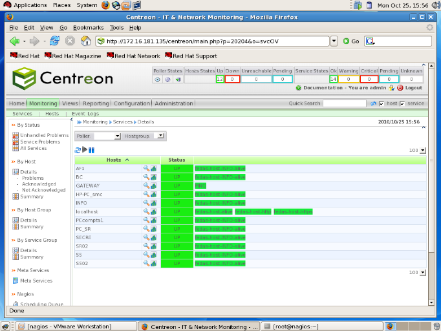
Task: Switch to the Configuration tab
Action: pyautogui.click(x=132, y=103)
